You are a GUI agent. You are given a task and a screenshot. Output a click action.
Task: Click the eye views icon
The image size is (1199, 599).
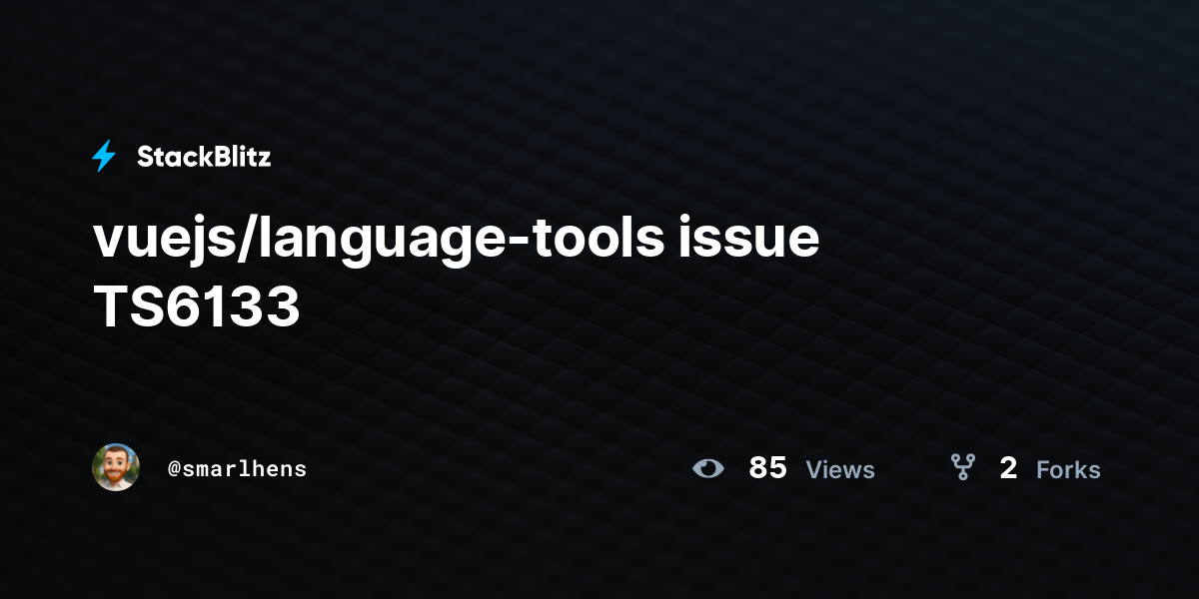pos(708,468)
